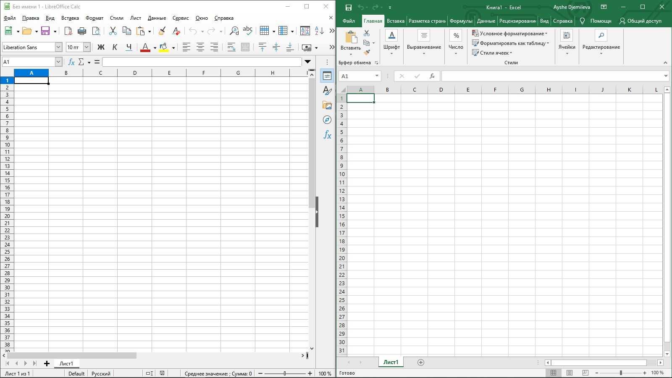The width and height of the screenshot is (672, 378).
Task: Click the Clone formatting paintbrush in LibreOffice
Action: tap(162, 31)
